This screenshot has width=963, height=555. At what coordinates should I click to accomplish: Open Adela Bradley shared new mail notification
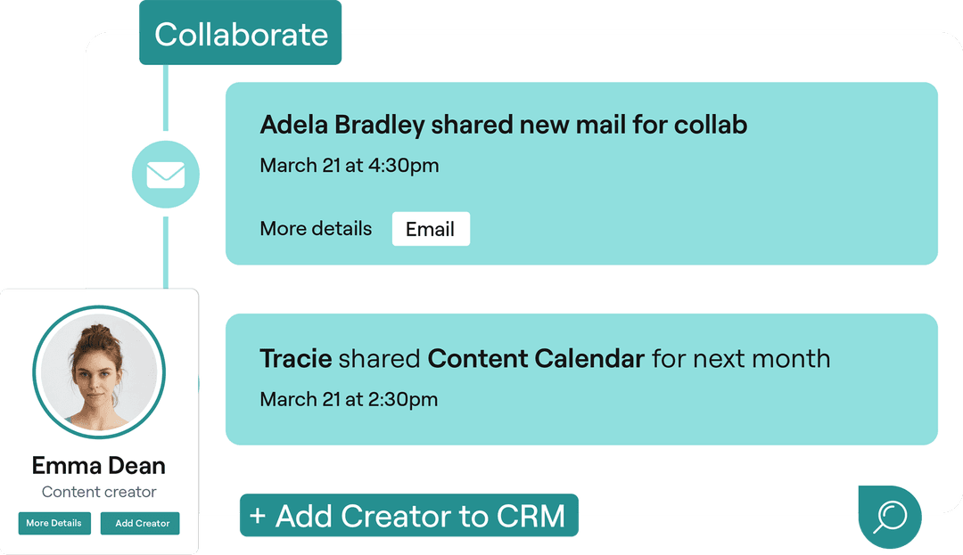pyautogui.click(x=581, y=174)
